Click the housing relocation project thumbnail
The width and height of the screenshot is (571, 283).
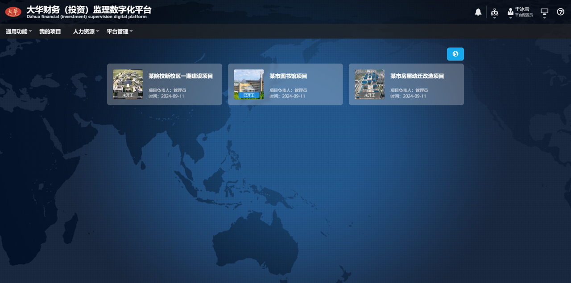pyautogui.click(x=369, y=82)
